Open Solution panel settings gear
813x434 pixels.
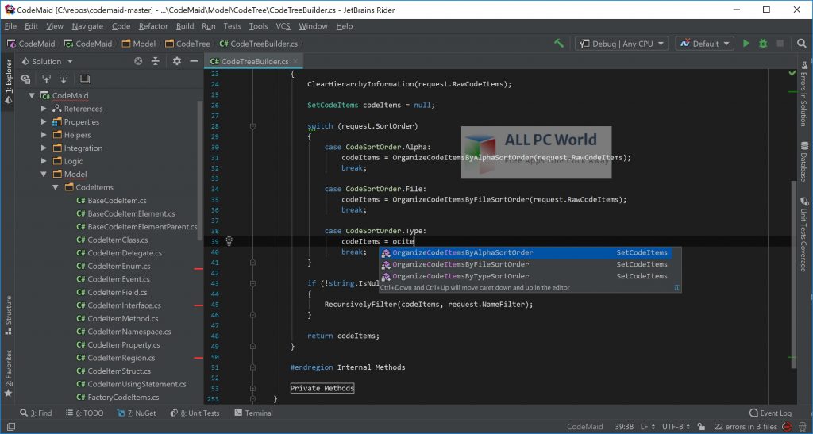pos(177,61)
